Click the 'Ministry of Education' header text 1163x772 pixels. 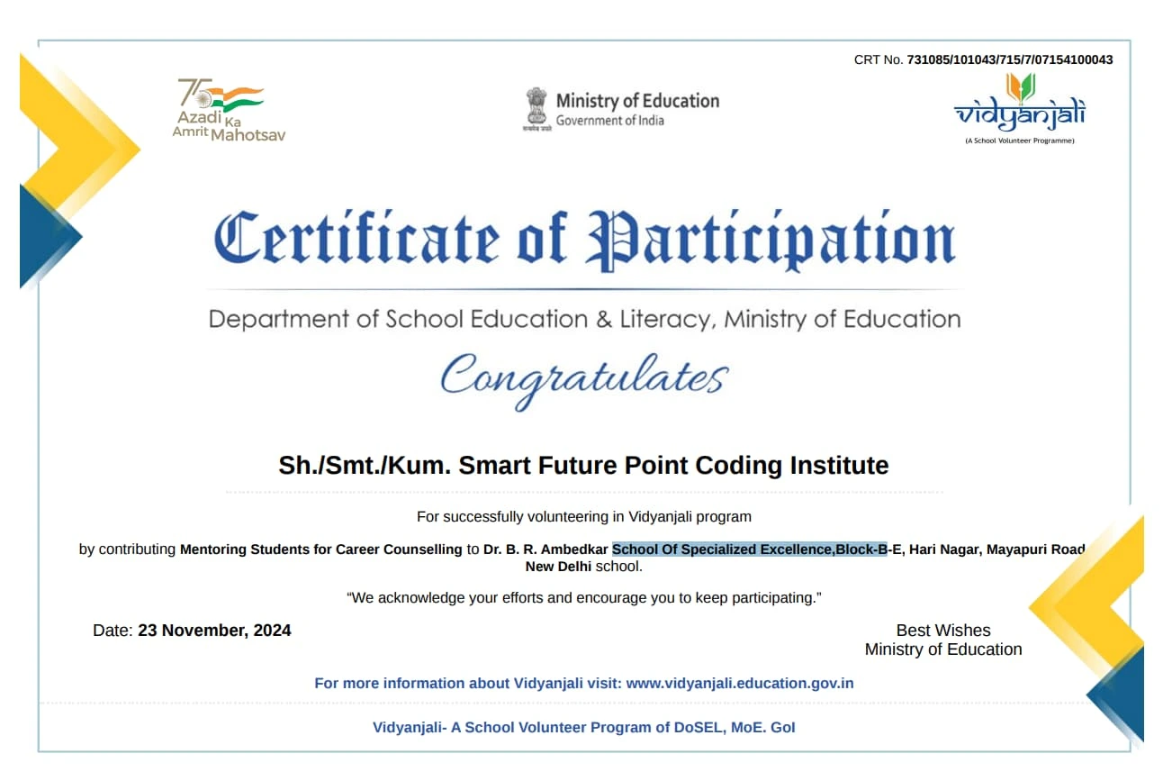pyautogui.click(x=637, y=101)
